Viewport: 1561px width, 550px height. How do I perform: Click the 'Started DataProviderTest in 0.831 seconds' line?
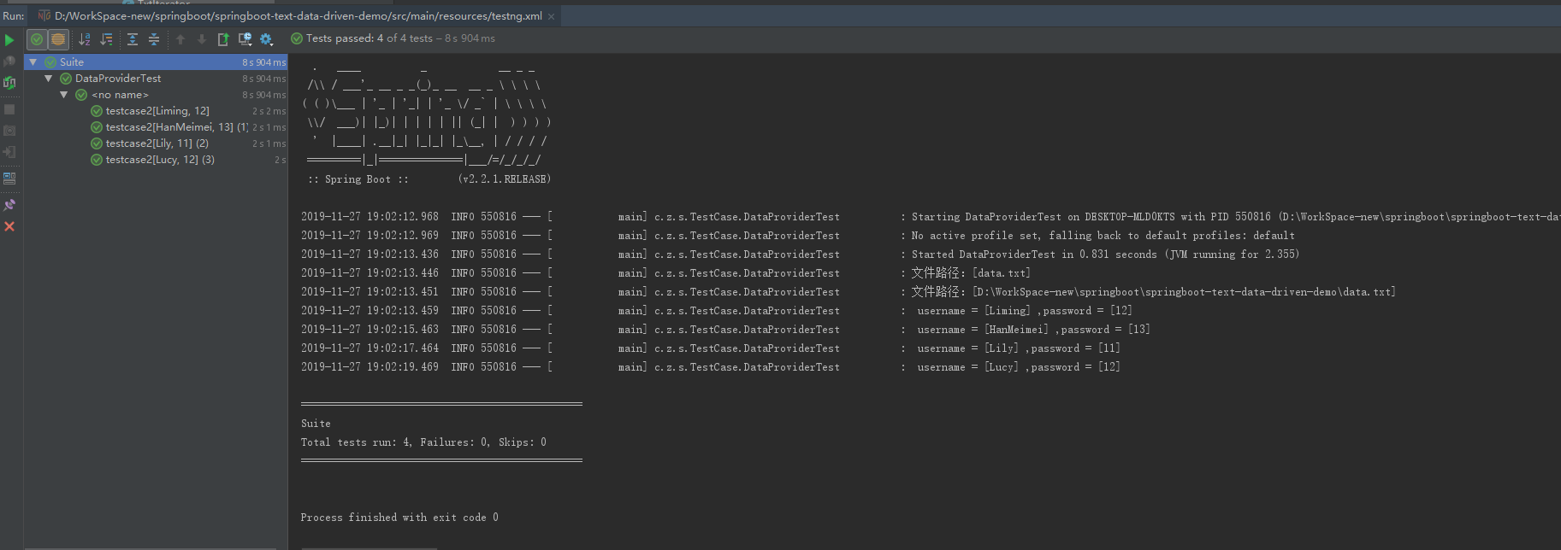click(800, 255)
